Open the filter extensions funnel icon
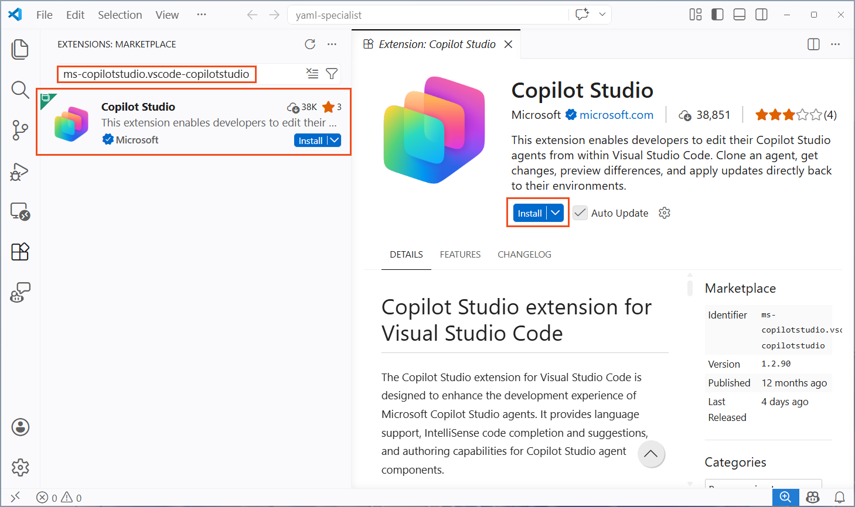 click(332, 73)
